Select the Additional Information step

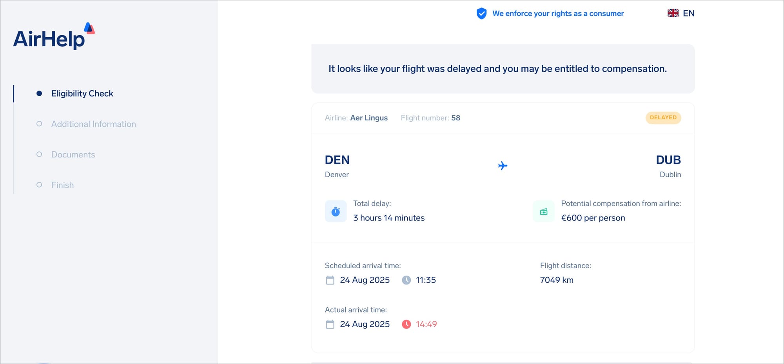(x=94, y=124)
